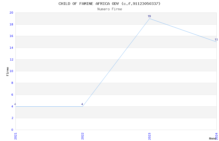Viewport: 219px width, 141px height.
Task: Select the y-axis tick label 18
Action: (11, 25)
